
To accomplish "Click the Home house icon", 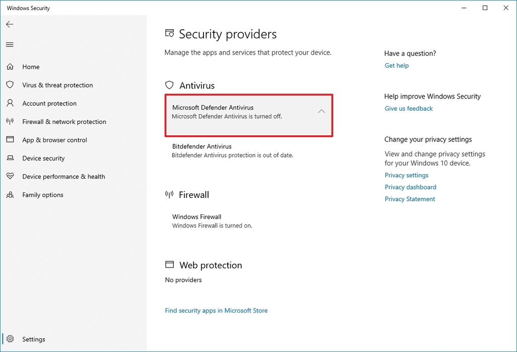I will click(x=10, y=67).
